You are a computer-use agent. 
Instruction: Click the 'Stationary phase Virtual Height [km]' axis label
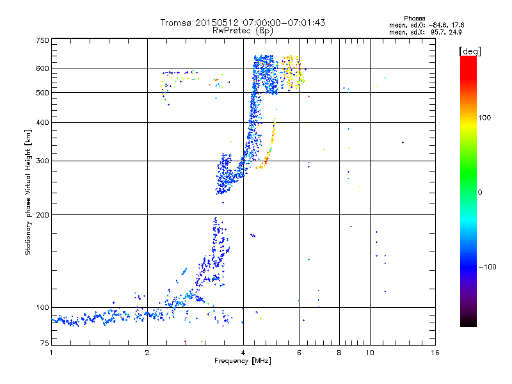[x=28, y=193]
